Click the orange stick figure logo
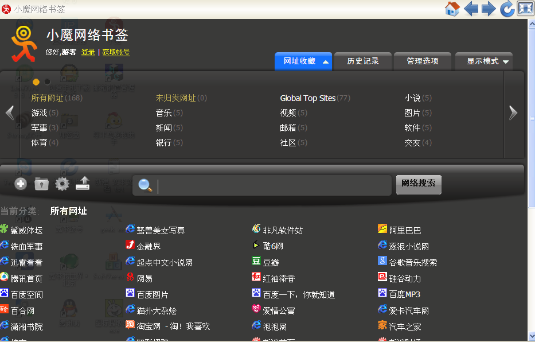This screenshot has width=535, height=342. point(23,44)
